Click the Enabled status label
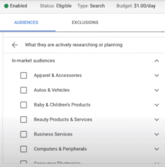This screenshot has height=167, width=165. pos(18,6)
